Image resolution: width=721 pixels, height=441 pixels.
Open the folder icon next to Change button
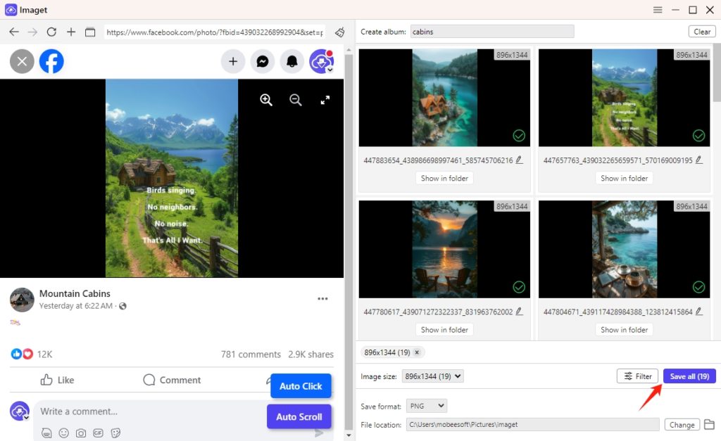click(x=709, y=424)
